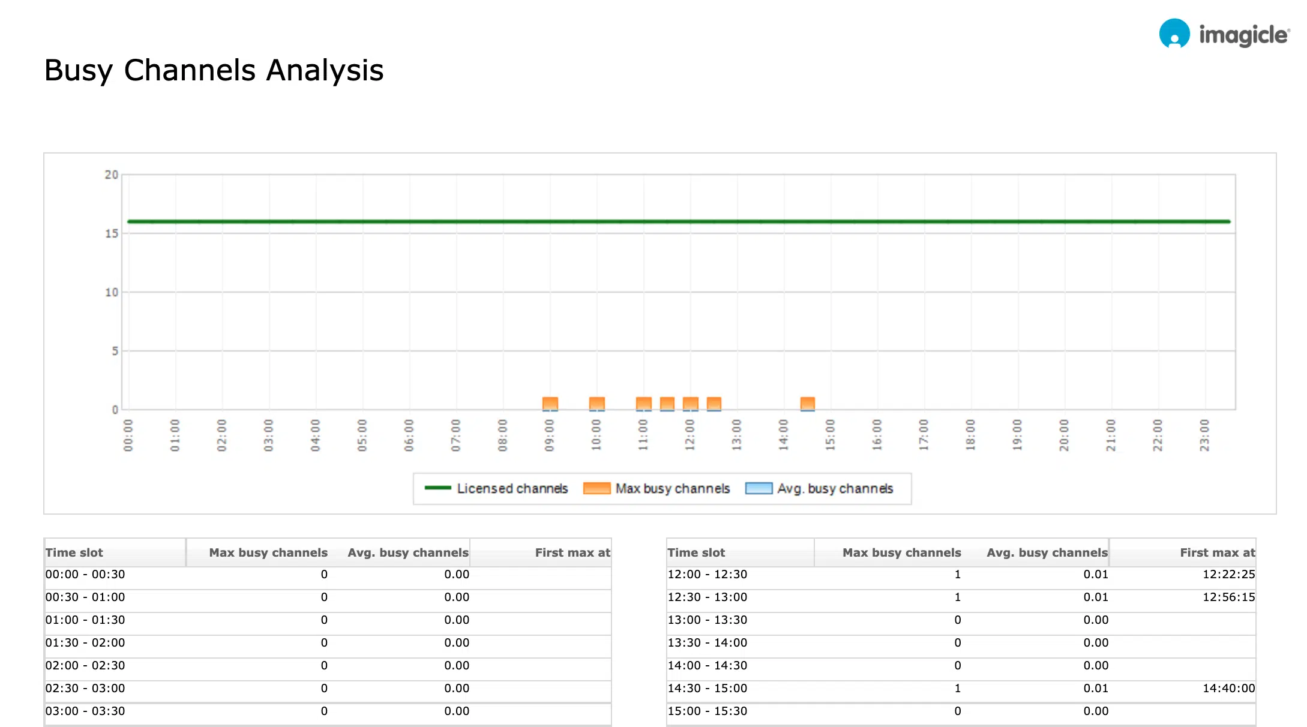The width and height of the screenshot is (1307, 727).
Task: Select the 12:00 - 12:30 time slot row
Action: pyautogui.click(x=708, y=575)
